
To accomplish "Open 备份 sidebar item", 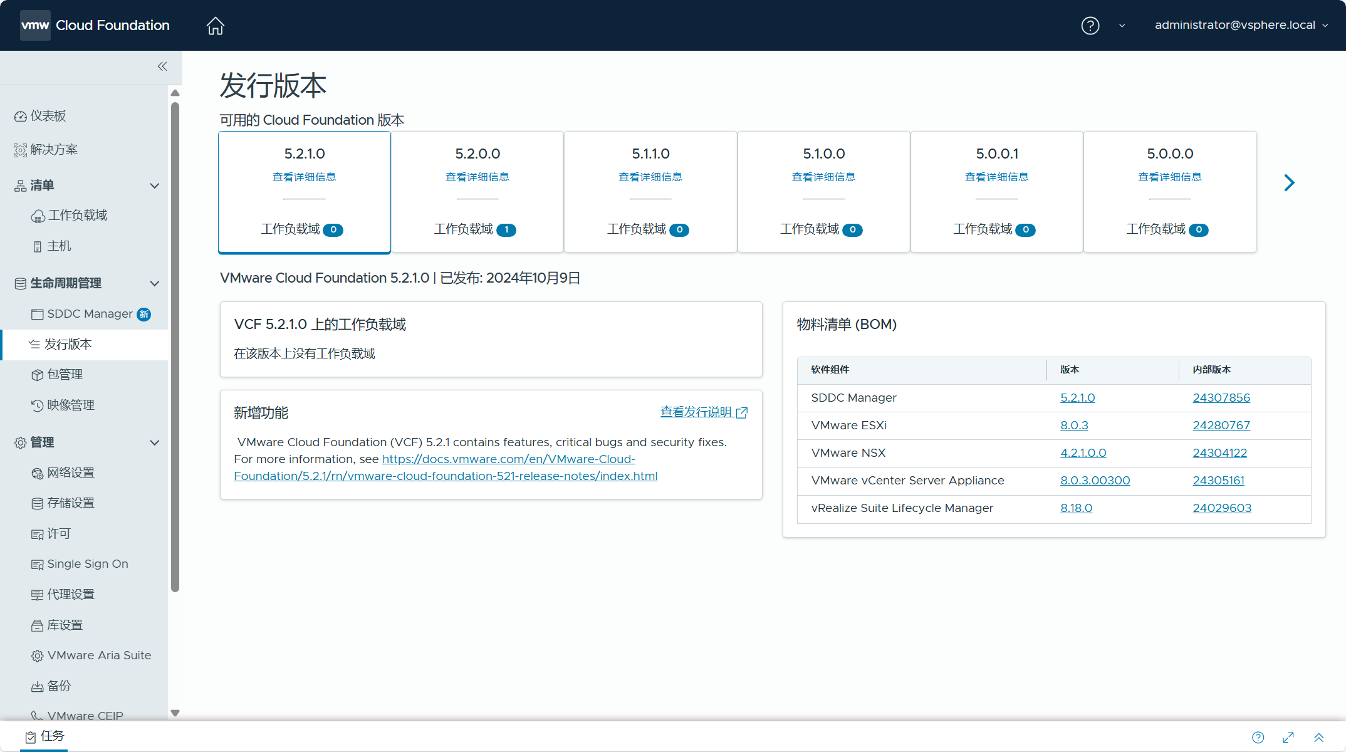I will 51,686.
